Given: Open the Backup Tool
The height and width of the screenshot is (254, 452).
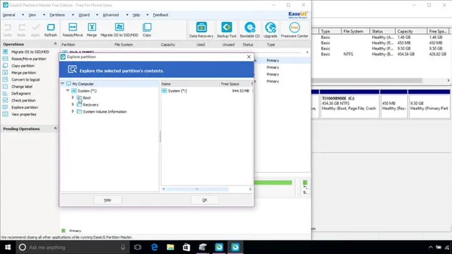Looking at the screenshot, I should (227, 30).
